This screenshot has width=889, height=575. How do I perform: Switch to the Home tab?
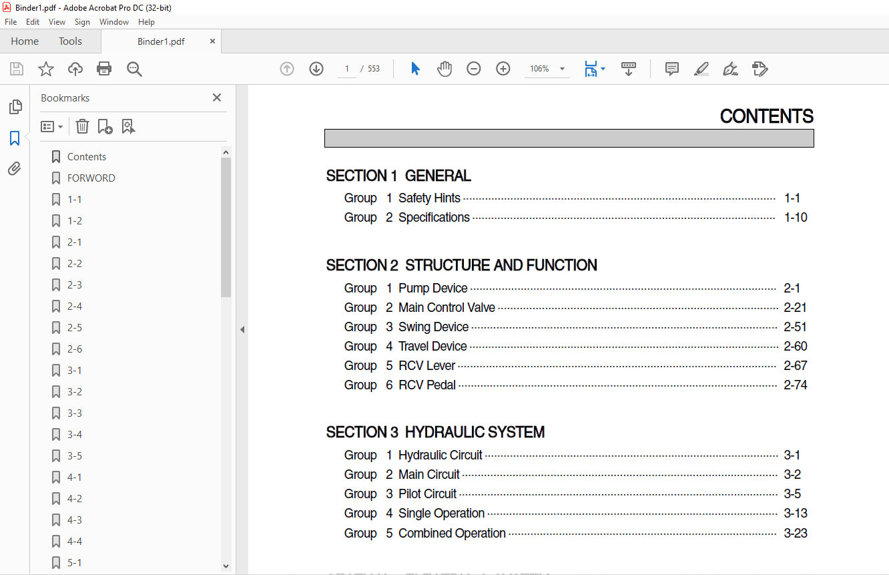pos(25,41)
